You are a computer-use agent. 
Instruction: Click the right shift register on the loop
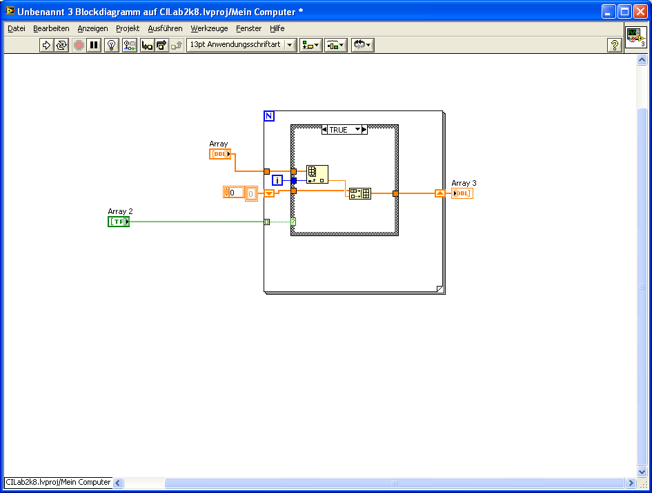tap(440, 193)
